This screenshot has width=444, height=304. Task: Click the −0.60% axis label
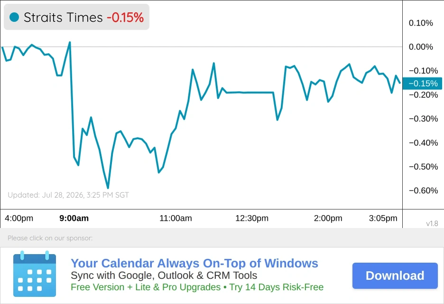click(423, 190)
